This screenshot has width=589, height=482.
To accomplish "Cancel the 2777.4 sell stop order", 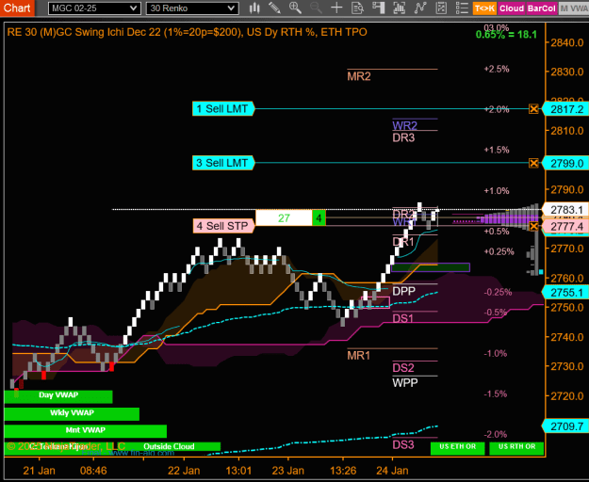I will point(533,226).
